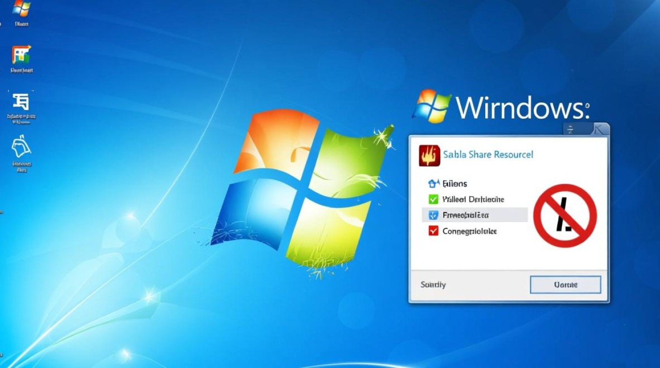660x368 pixels.
Task: Click the blue house icon beside Eilens
Action: 433,184
